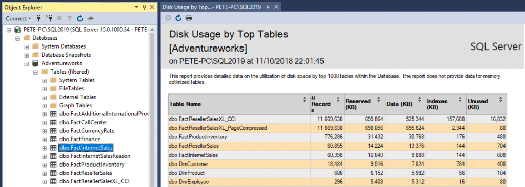Image resolution: width=525 pixels, height=187 pixels.
Task: Click the Databases folder icon
Action: click(x=26, y=38)
